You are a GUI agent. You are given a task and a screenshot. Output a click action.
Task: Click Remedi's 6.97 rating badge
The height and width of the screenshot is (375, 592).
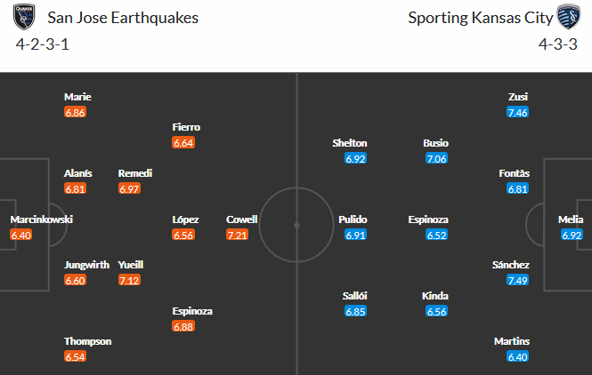pyautogui.click(x=129, y=188)
